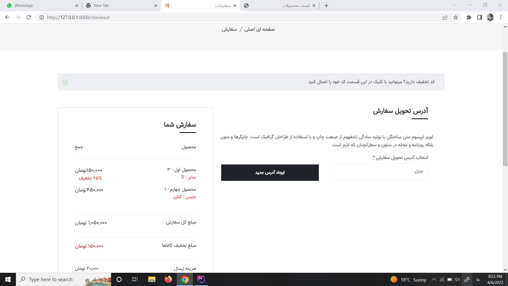The image size is (508, 286).
Task: Open the browser extensions puzzle icon
Action: coord(469,17)
